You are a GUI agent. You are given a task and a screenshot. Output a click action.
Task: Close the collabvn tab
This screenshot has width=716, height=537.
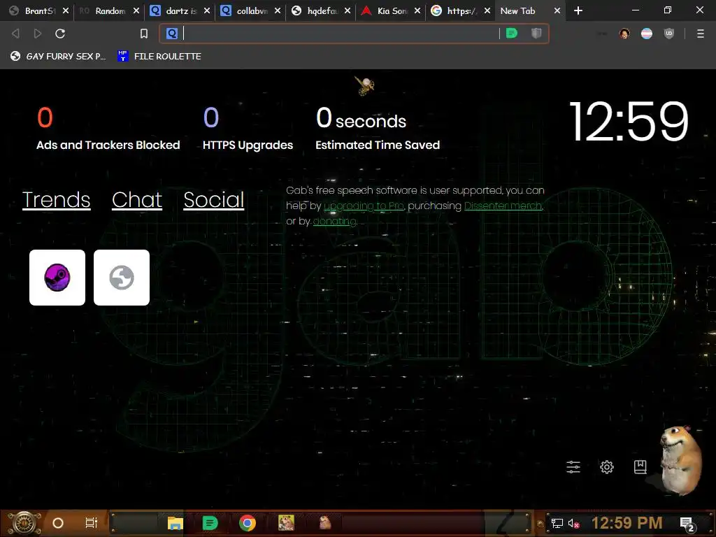277,10
